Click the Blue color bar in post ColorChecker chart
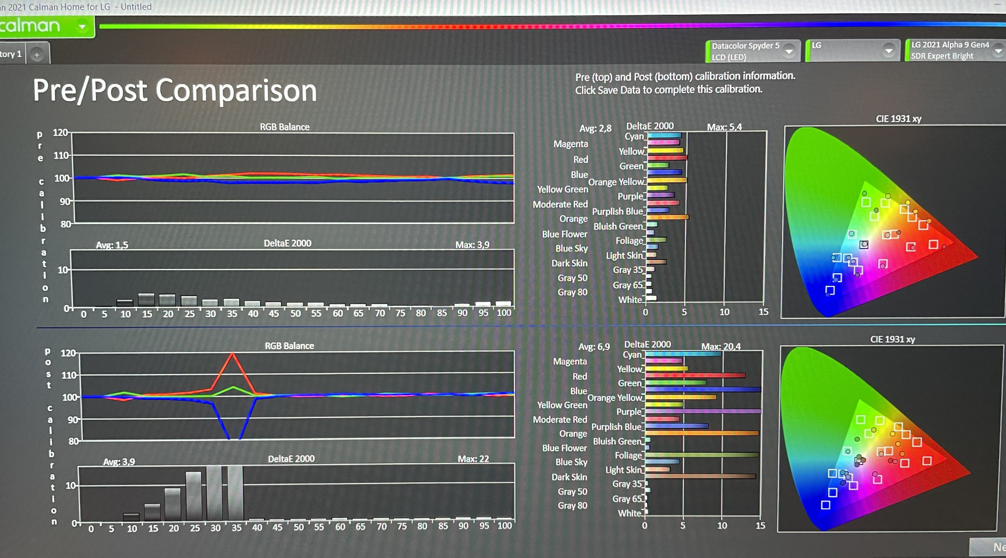This screenshot has width=1006, height=558. (703, 389)
